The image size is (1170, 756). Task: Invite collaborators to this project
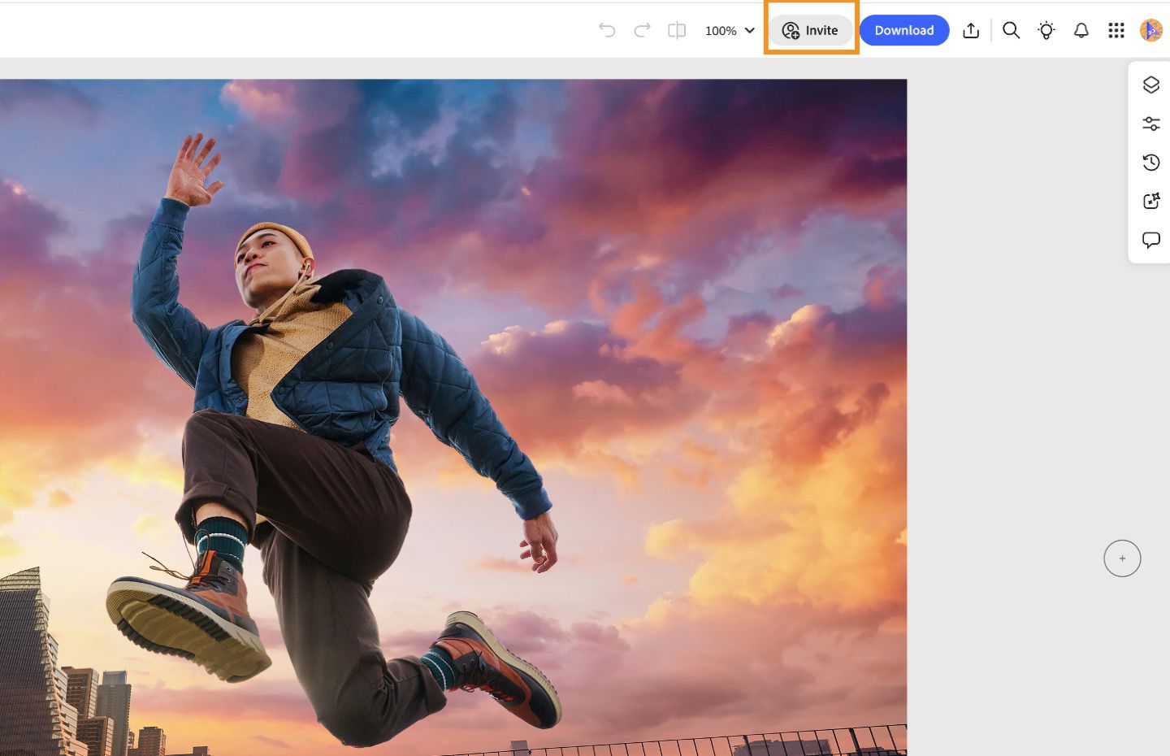pyautogui.click(x=810, y=30)
